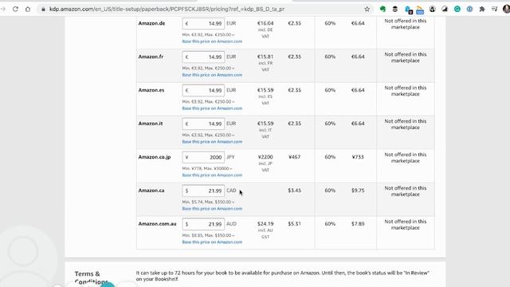Viewport: 510px width, 287px height.
Task: Select the Terms & Conditions heading
Action: 91,277
